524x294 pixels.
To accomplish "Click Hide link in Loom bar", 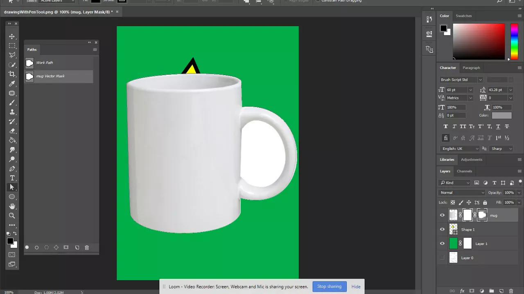I will click(x=356, y=287).
